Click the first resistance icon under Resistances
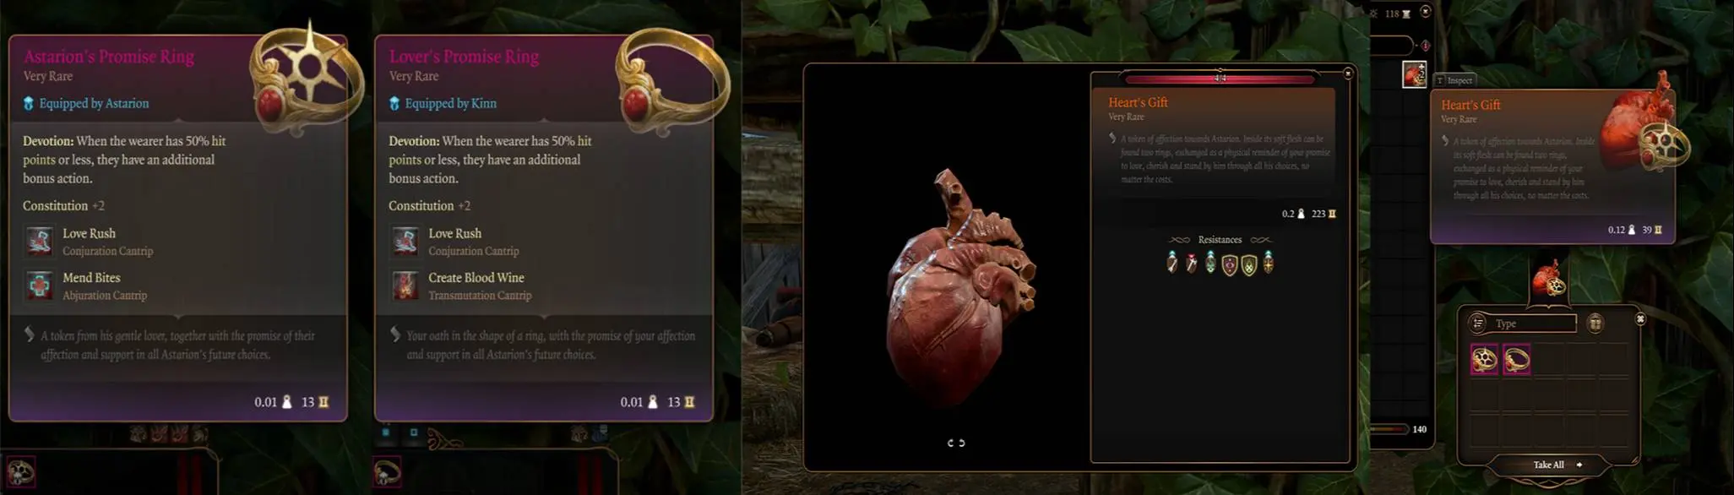Screen dimensions: 1734x495 [1172, 263]
